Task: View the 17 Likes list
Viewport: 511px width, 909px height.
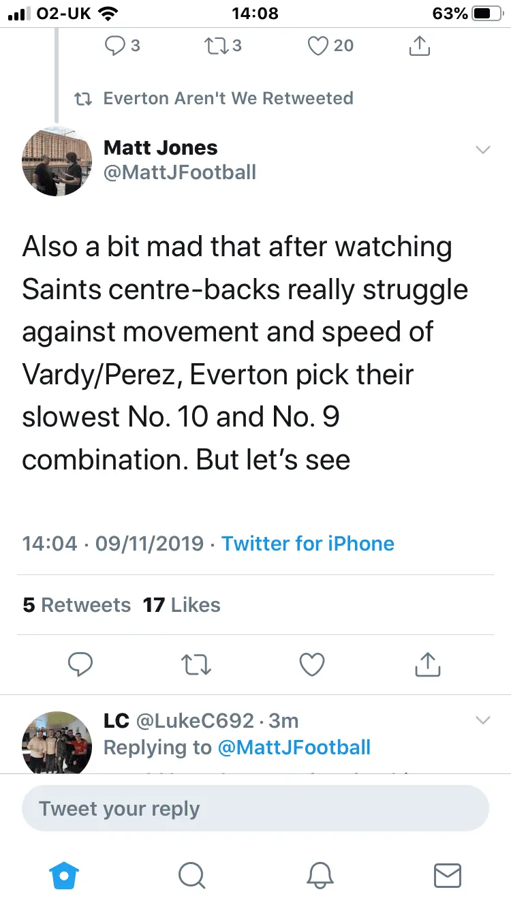Action: tap(181, 605)
